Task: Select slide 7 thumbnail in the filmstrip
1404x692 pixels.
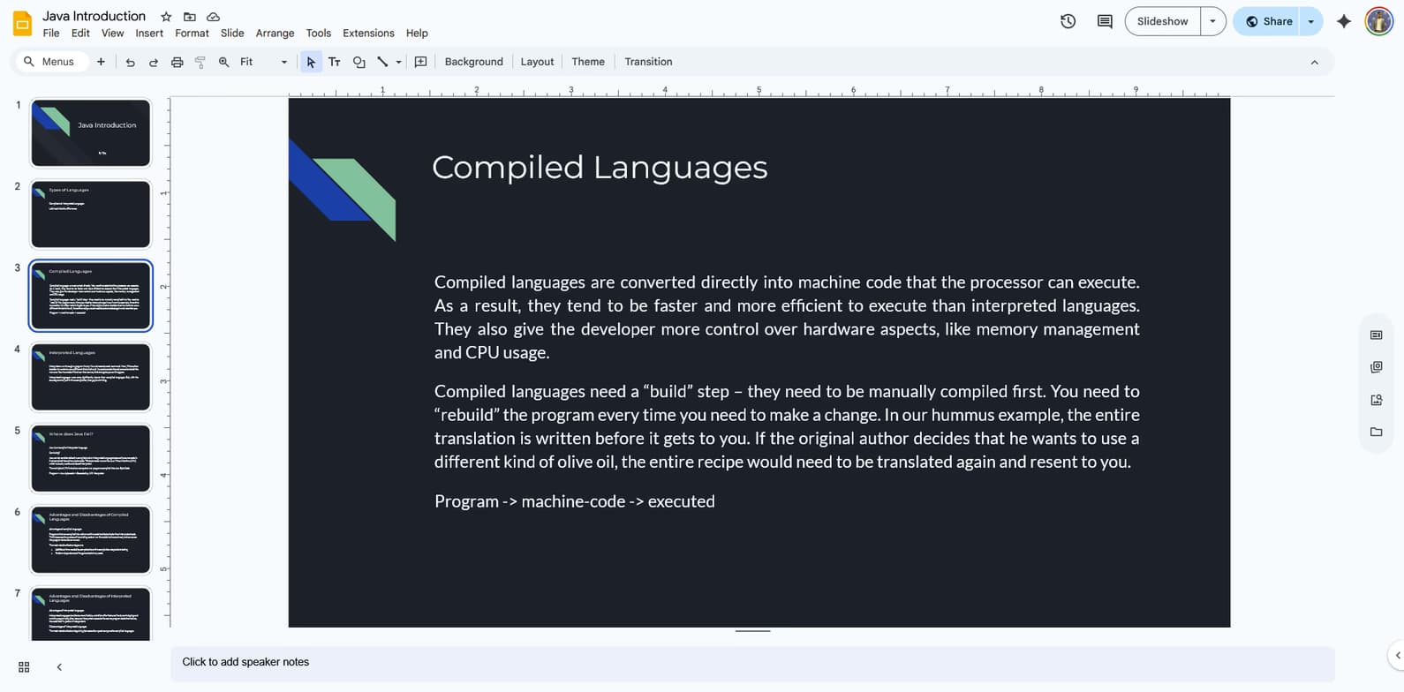Action: tap(91, 614)
